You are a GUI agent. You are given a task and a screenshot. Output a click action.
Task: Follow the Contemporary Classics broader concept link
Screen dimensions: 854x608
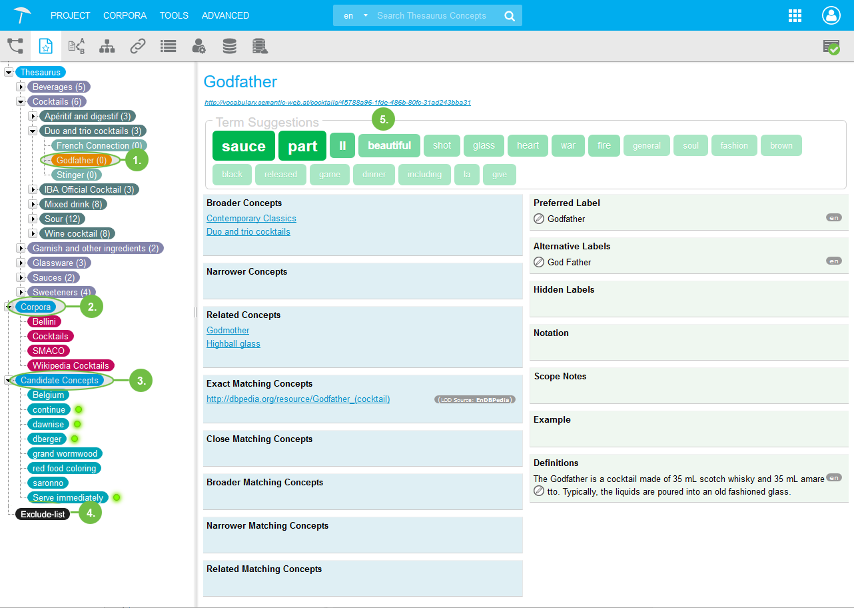coord(251,219)
